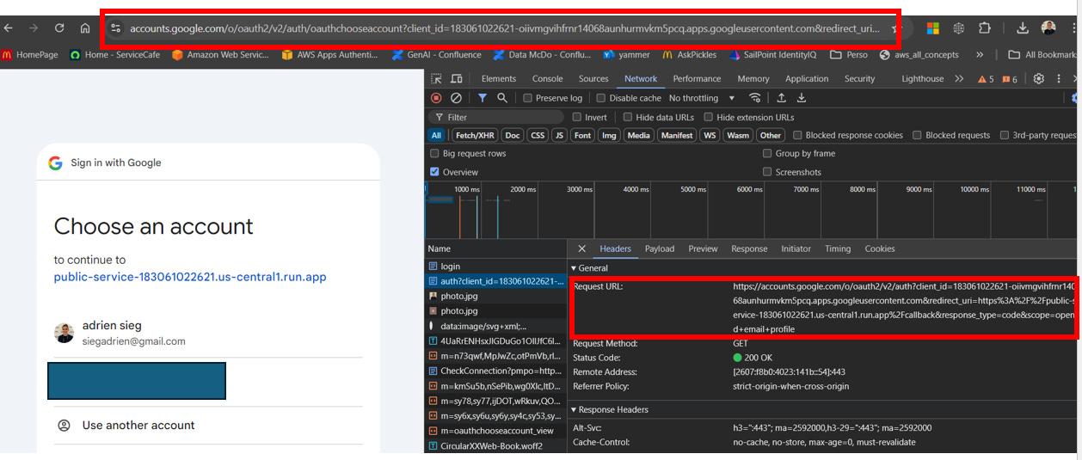Open the request Cookies tab
The width and height of the screenshot is (1082, 460).
(x=880, y=248)
